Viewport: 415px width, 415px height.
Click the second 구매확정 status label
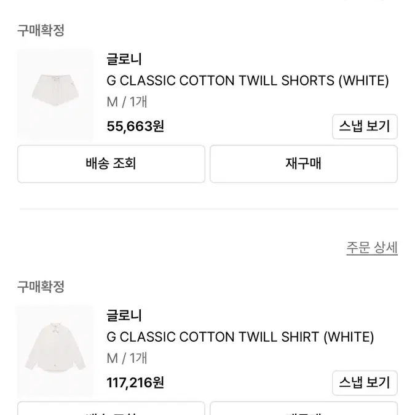pyautogui.click(x=41, y=287)
